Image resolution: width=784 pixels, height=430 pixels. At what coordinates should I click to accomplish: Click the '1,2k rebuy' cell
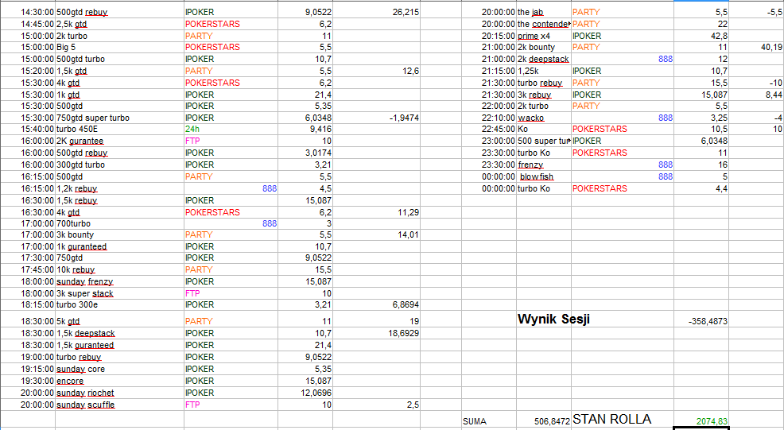click(x=119, y=188)
